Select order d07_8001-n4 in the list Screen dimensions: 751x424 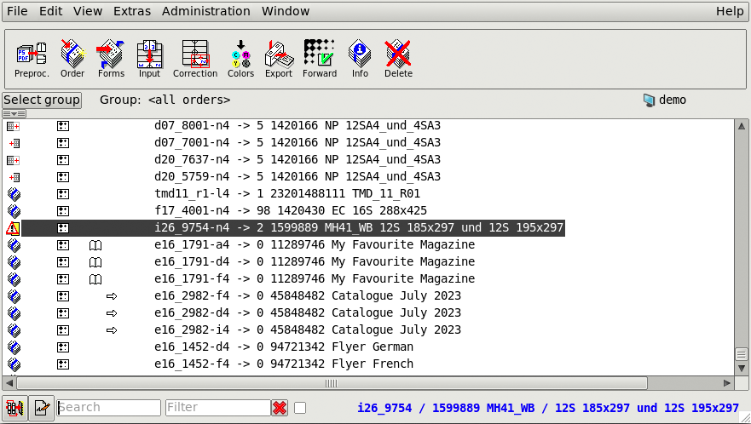pyautogui.click(x=297, y=126)
